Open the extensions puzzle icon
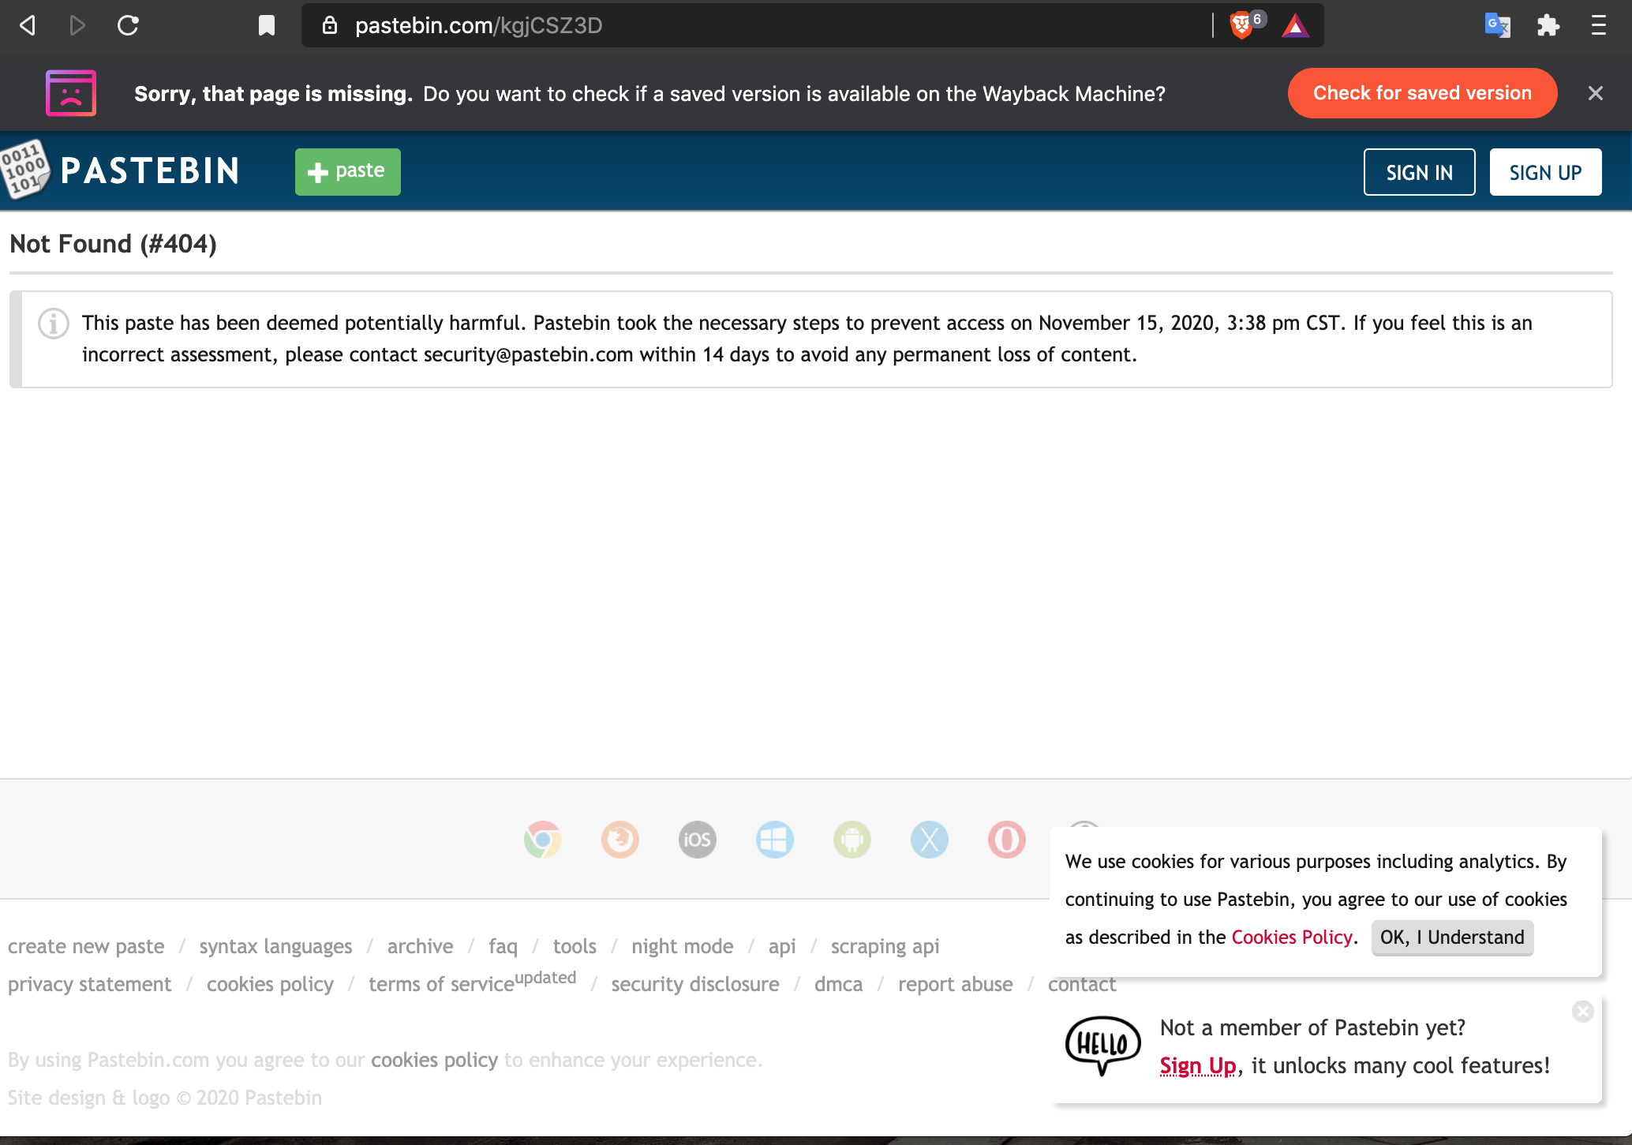Image resolution: width=1632 pixels, height=1145 pixels. [x=1548, y=25]
